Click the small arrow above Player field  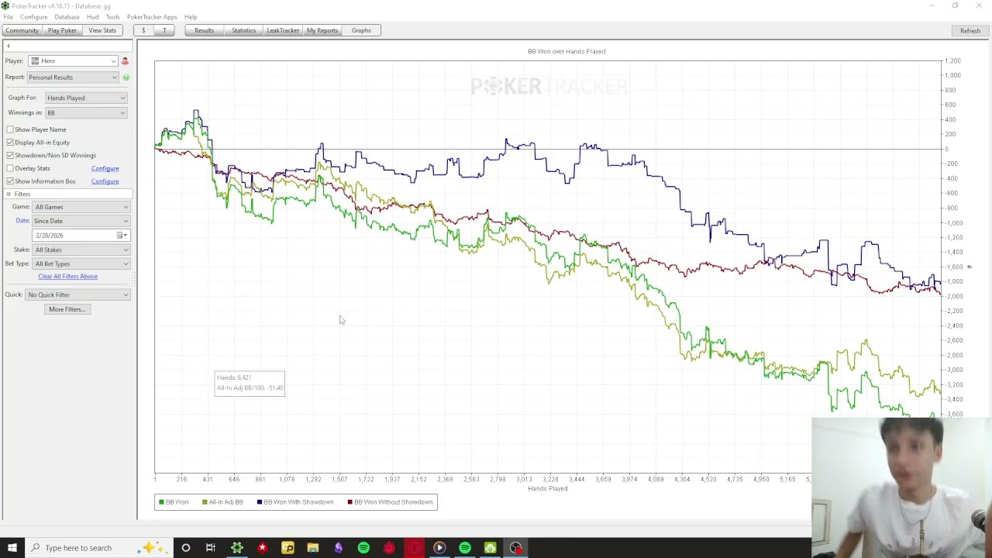click(x=8, y=46)
